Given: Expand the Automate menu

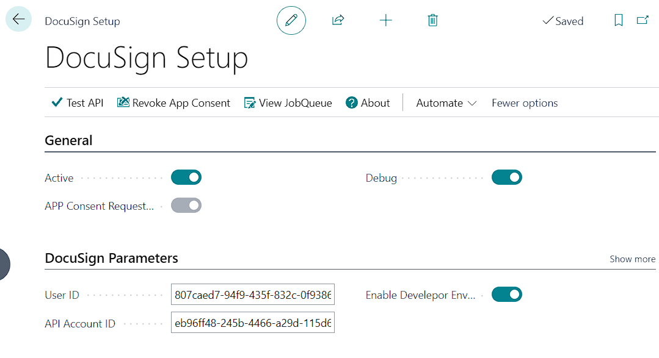Looking at the screenshot, I should [446, 103].
